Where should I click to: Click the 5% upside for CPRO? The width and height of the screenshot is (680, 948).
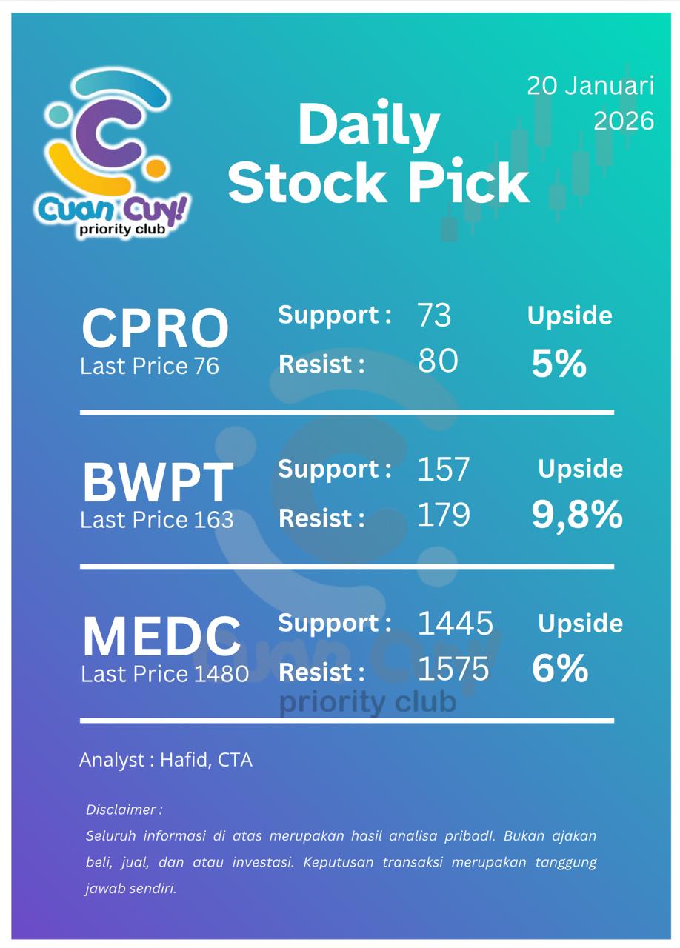(x=559, y=364)
